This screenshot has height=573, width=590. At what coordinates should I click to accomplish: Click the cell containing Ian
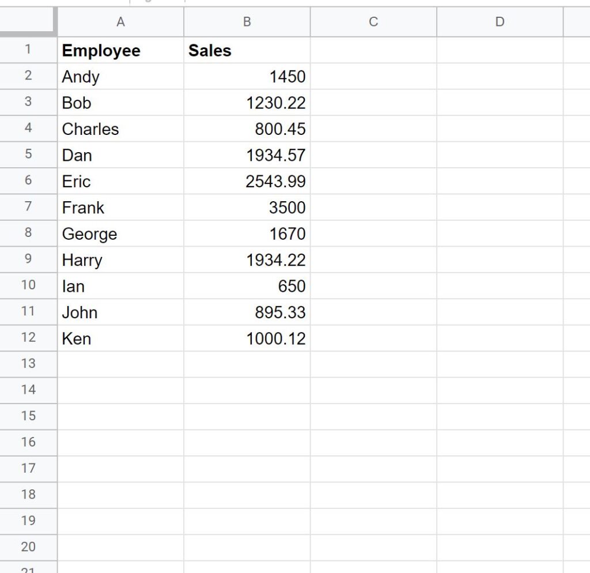click(x=120, y=286)
